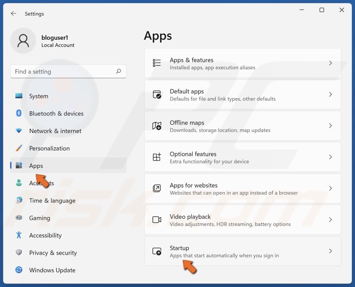
Task: Open Video playback settings
Action: pyautogui.click(x=243, y=220)
